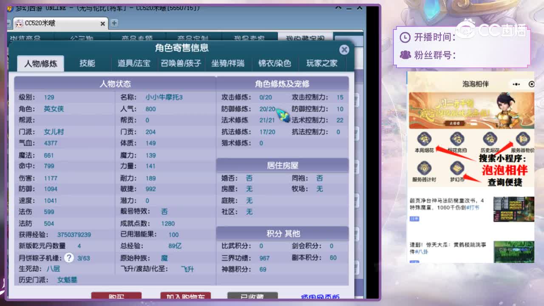The height and width of the screenshot is (306, 544).
Task: Click the people icon beside 粉丝群号
Action: tap(405, 55)
